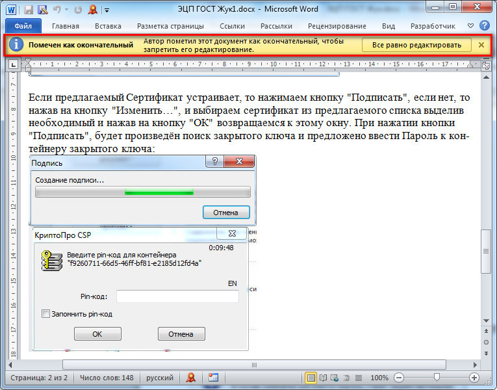Switch to the Главная tab

[x=66, y=26]
